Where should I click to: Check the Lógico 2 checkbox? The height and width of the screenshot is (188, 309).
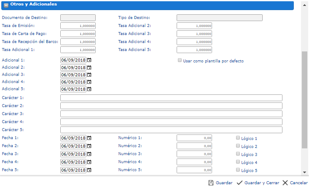click(x=238, y=145)
